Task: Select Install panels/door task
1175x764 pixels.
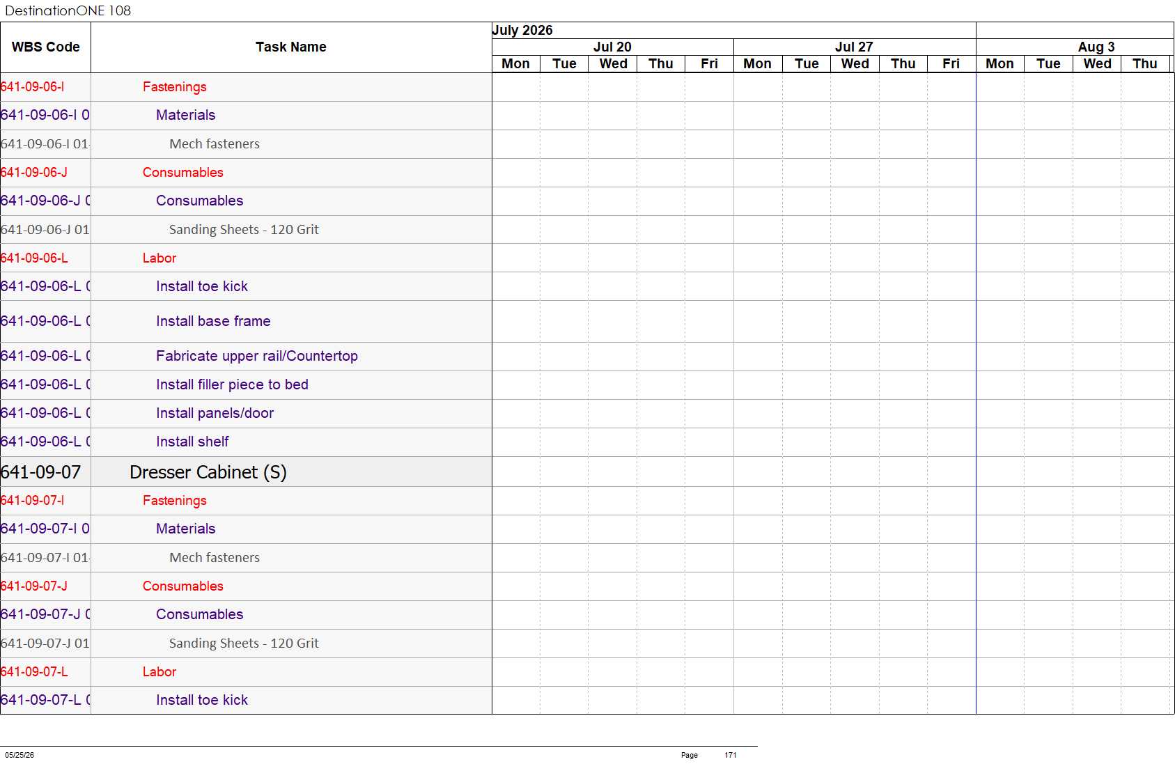Action: tap(215, 413)
